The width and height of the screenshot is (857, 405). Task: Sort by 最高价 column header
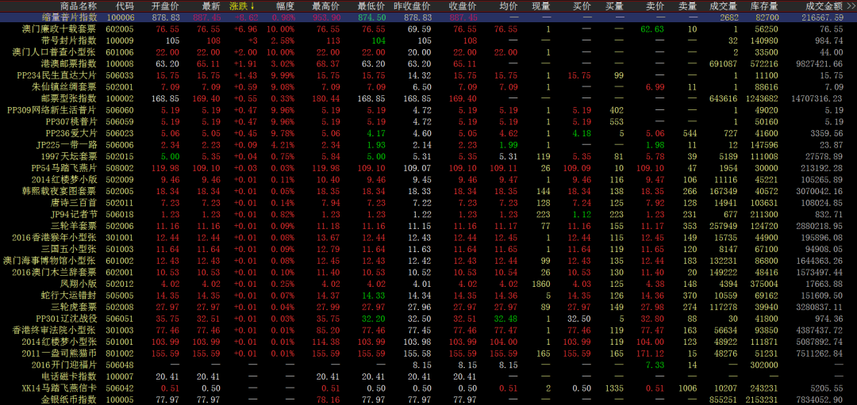point(325,6)
